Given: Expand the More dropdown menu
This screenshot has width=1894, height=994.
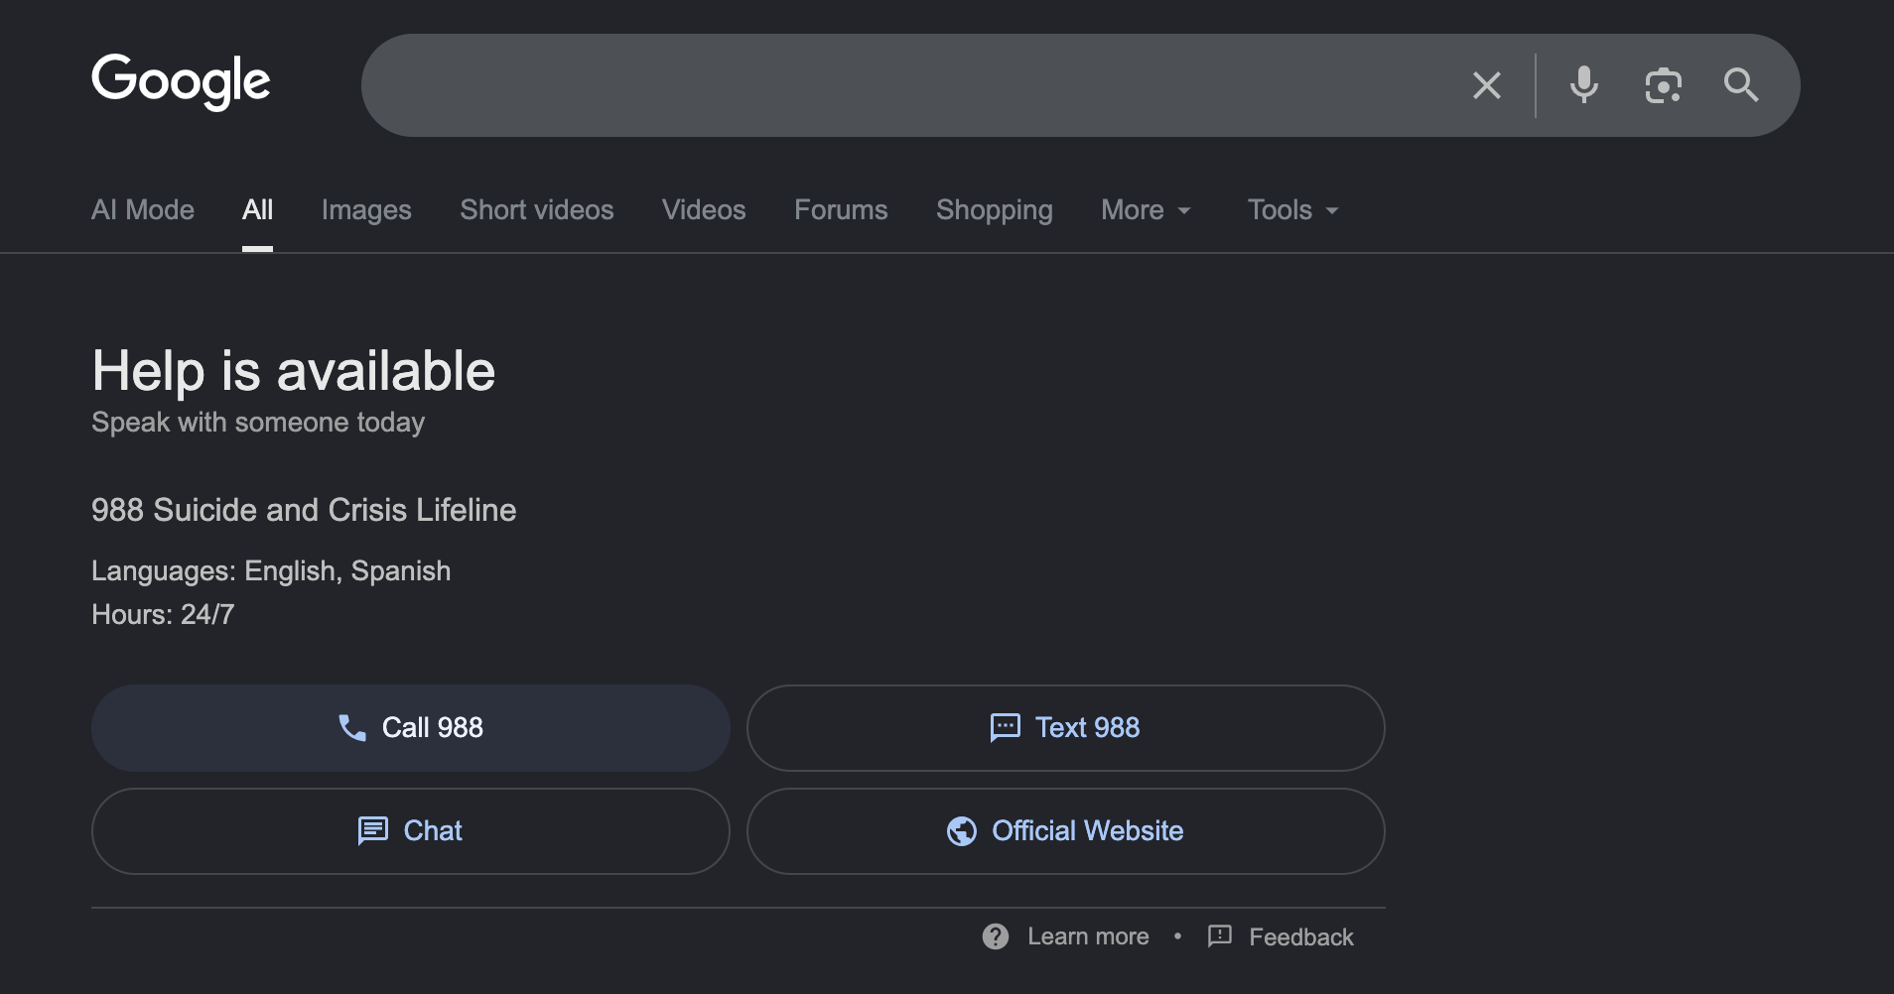Looking at the screenshot, I should point(1147,210).
